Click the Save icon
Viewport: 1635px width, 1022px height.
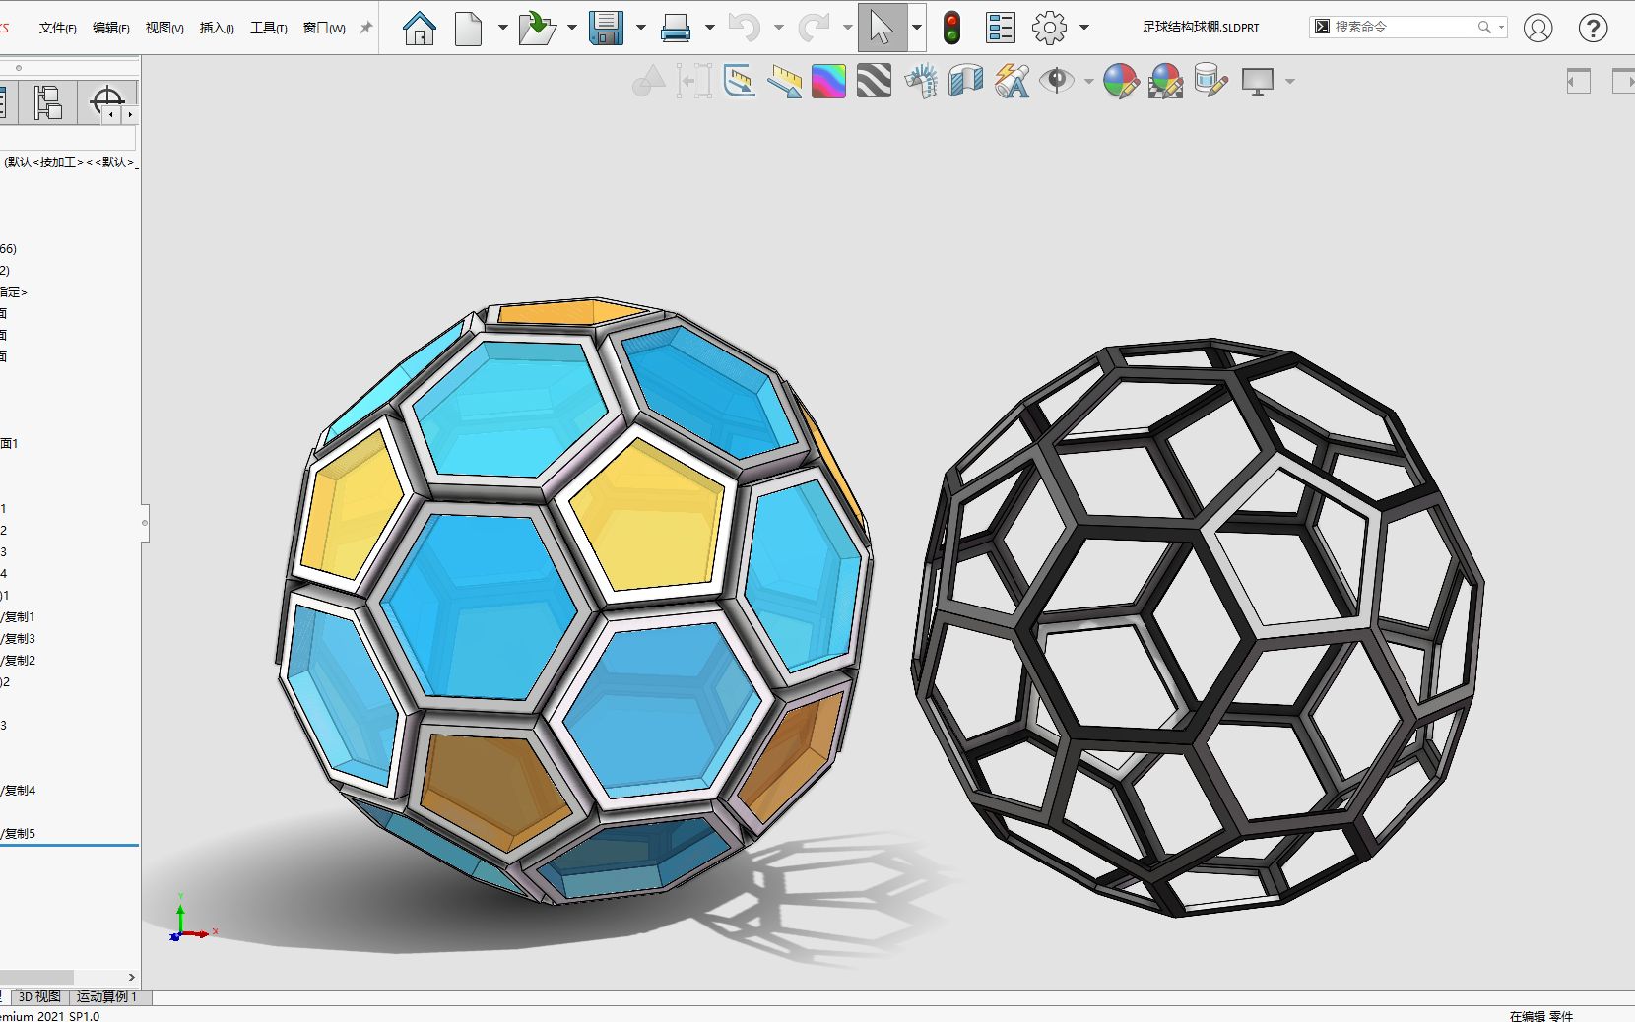pyautogui.click(x=608, y=27)
